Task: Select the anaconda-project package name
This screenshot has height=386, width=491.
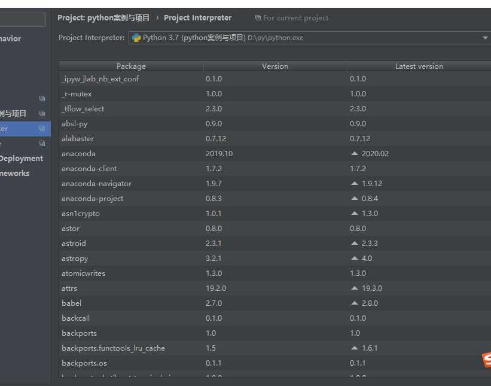Action: 92,199
